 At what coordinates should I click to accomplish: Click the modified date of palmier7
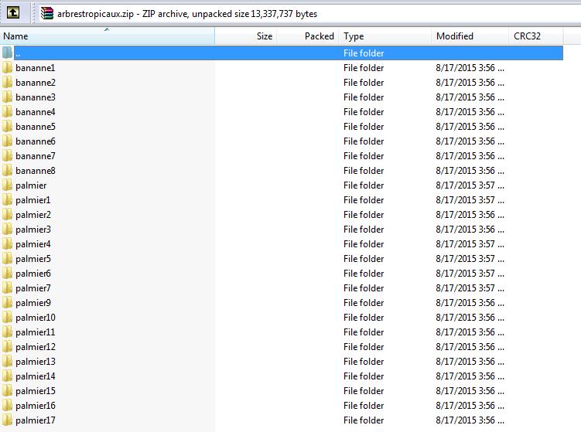pyautogui.click(x=470, y=288)
